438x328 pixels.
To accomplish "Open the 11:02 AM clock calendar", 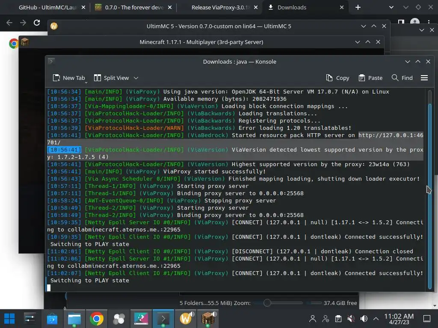I will click(399, 319).
